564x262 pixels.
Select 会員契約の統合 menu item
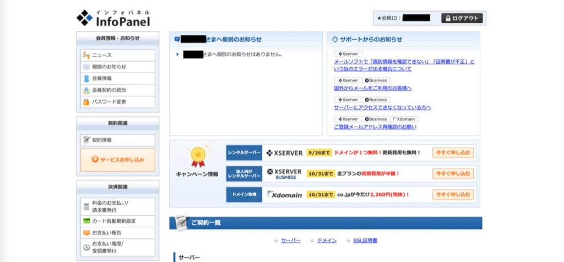pos(118,90)
